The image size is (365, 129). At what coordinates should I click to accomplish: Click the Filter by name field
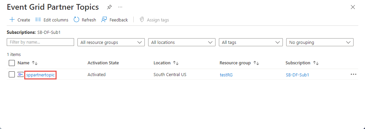[x=40, y=42]
